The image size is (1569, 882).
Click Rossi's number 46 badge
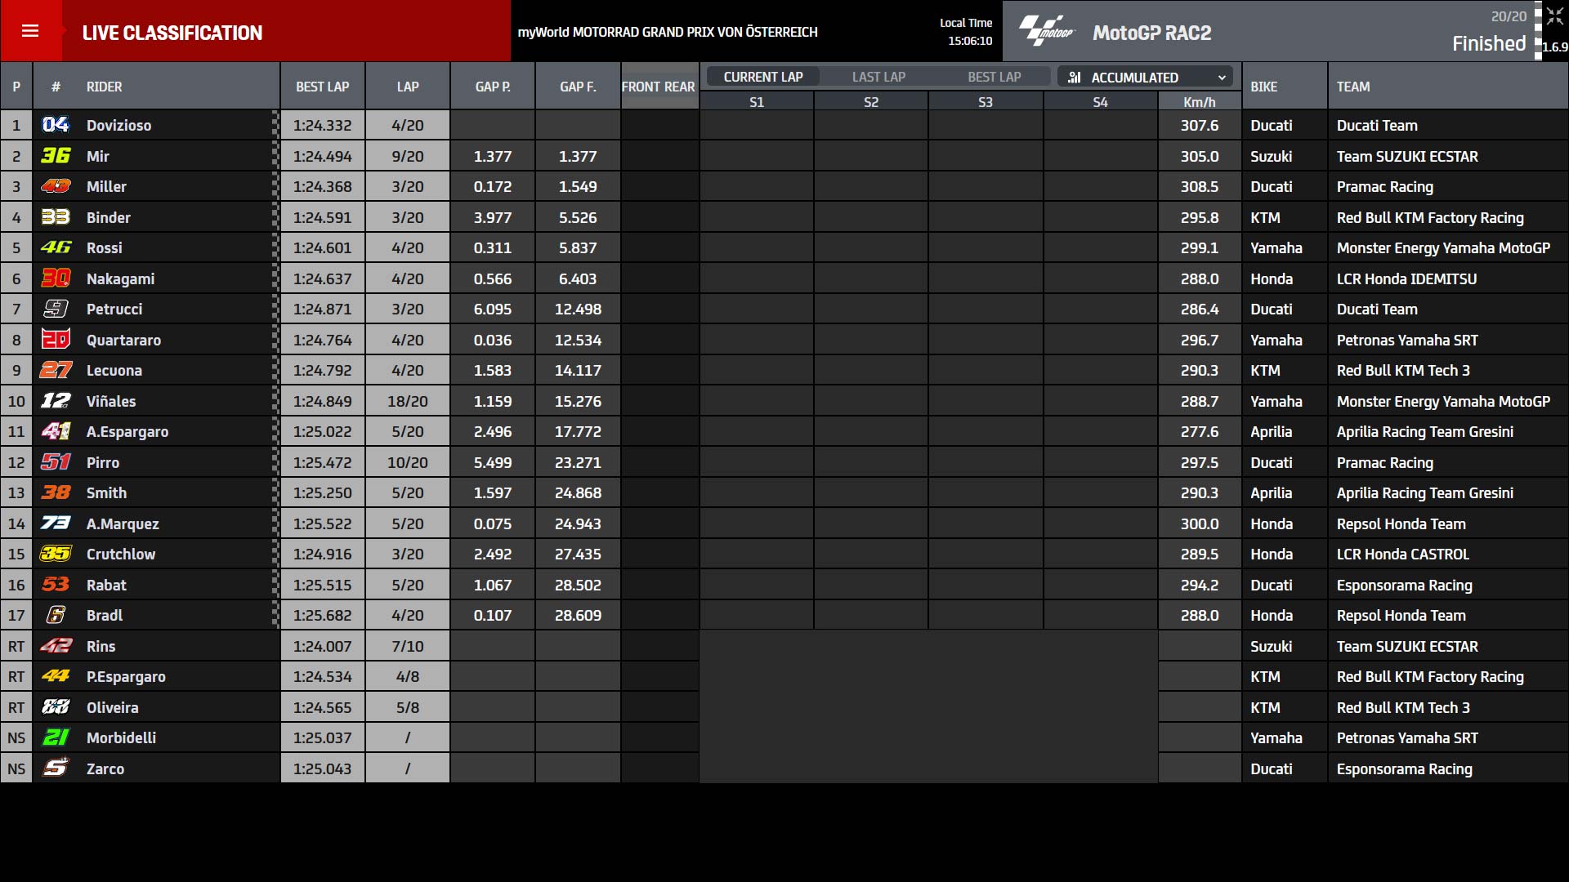[x=56, y=247]
